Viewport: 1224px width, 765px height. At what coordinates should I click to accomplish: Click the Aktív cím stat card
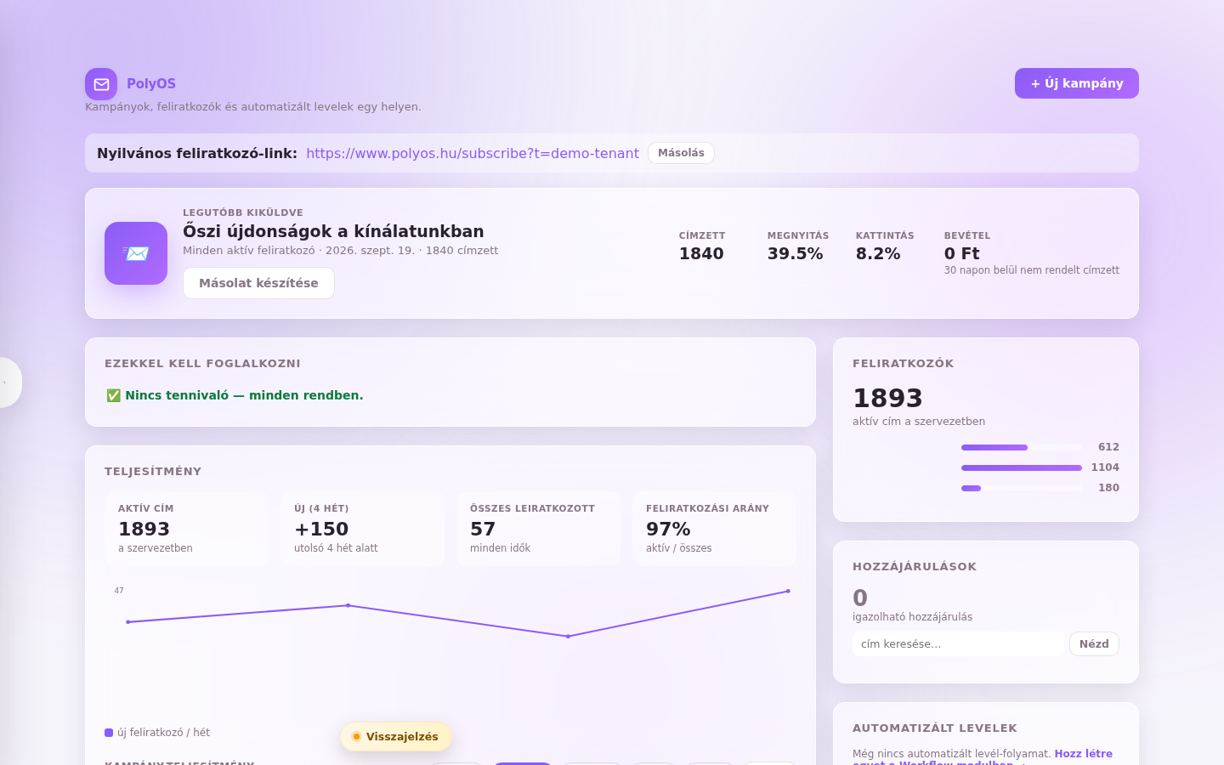[187, 529]
